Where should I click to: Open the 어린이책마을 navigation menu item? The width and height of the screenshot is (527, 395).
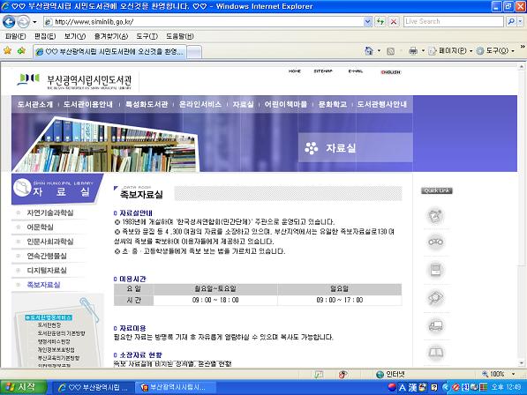click(x=285, y=104)
